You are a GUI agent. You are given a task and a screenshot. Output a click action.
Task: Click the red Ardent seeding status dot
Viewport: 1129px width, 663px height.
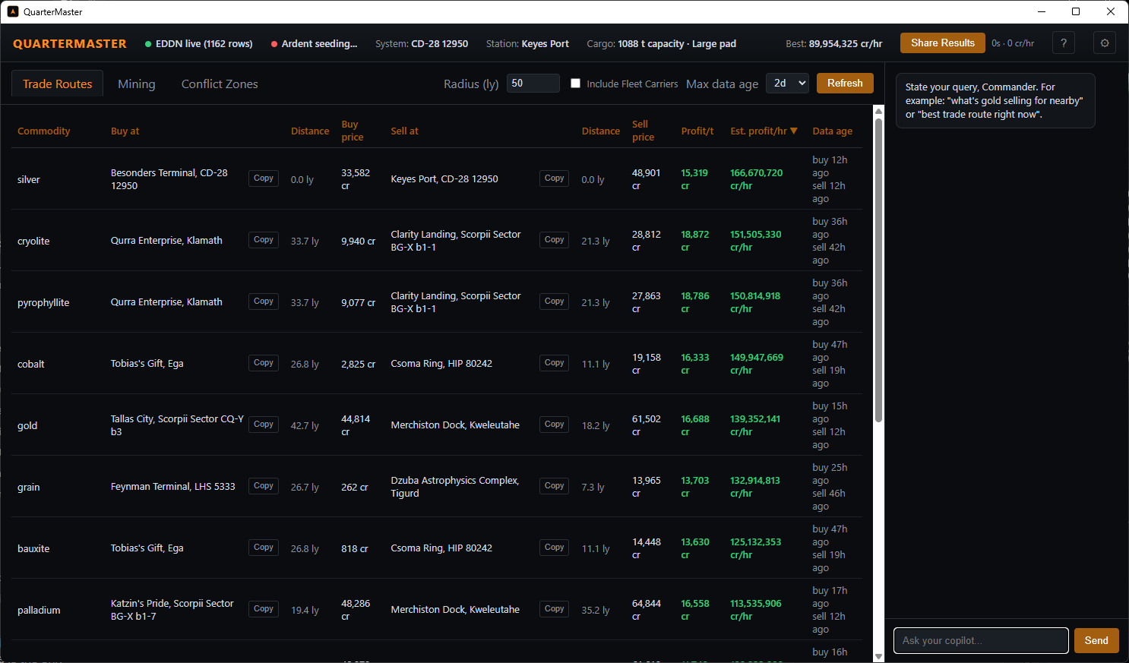[274, 44]
